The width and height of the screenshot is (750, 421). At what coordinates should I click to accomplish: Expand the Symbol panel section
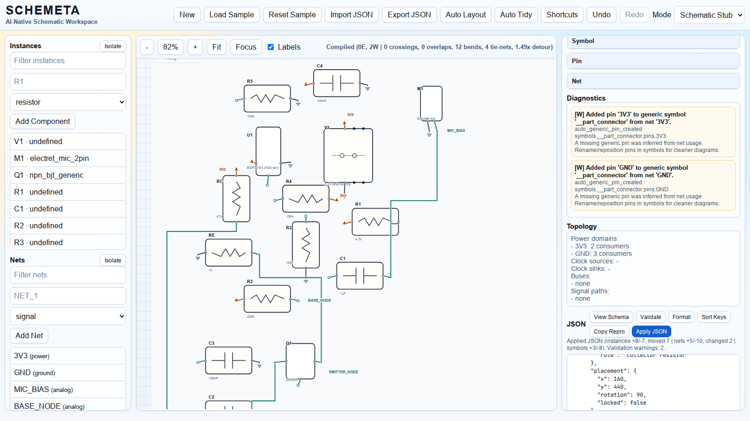pyautogui.click(x=653, y=41)
